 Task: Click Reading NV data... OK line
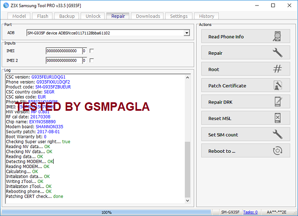point(28,146)
